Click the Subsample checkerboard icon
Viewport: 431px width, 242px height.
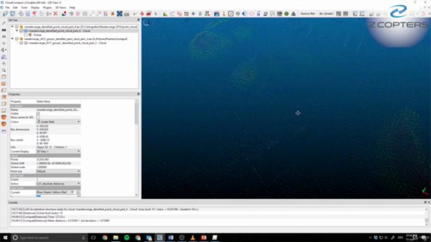pyautogui.click(x=120, y=13)
